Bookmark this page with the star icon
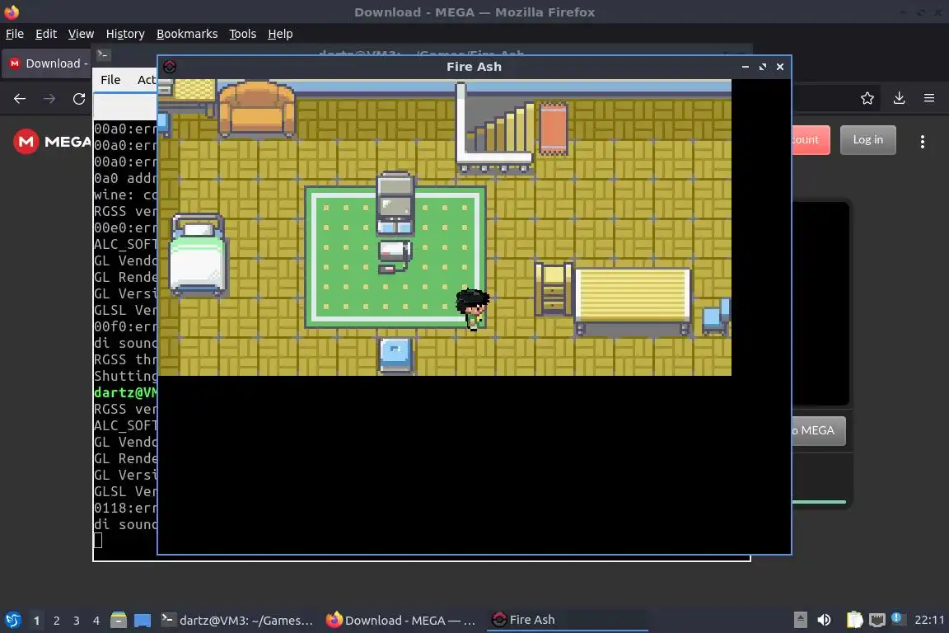Screen dimensions: 949x633 (x=867, y=98)
